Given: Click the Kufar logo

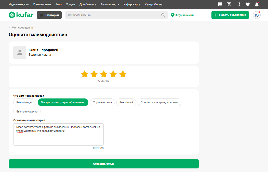Looking at the screenshot, I should (21, 15).
